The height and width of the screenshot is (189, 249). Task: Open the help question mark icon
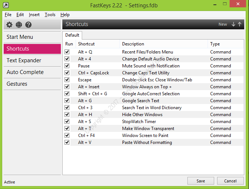29,25
